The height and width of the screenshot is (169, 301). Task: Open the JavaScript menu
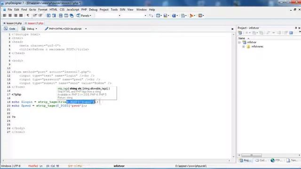click(73, 9)
